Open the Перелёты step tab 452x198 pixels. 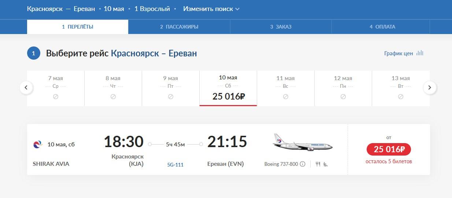tap(78, 27)
